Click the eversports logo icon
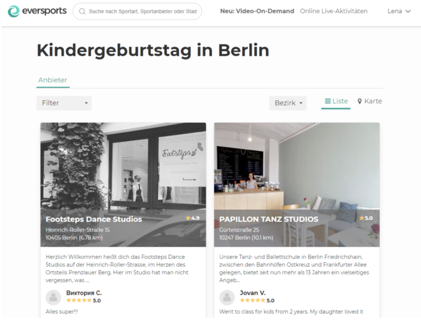Screen dimensions: 421x322 tap(13, 12)
